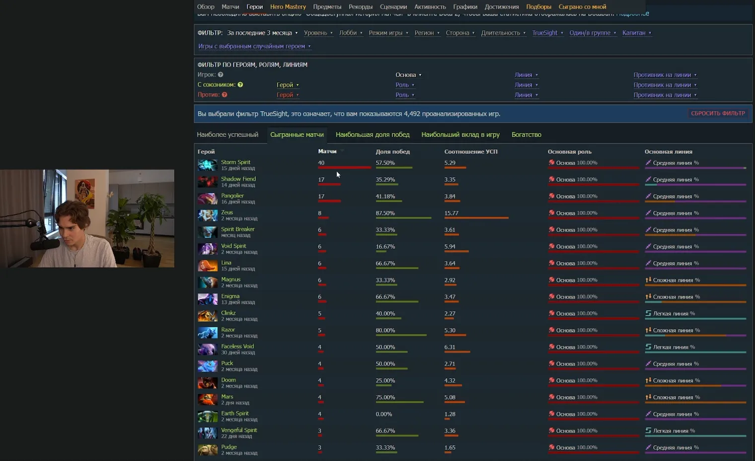755x461 pixels.
Task: Open the Наибольший вклад в игру tab
Action: coord(460,134)
